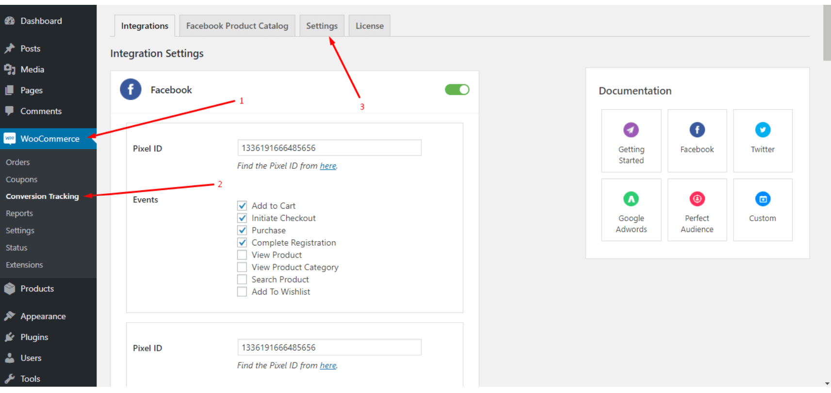
Task: Click the page vertical scrollbar thumb
Action: click(827, 33)
